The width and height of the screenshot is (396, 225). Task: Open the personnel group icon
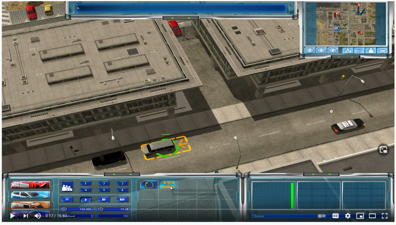[x=67, y=187]
